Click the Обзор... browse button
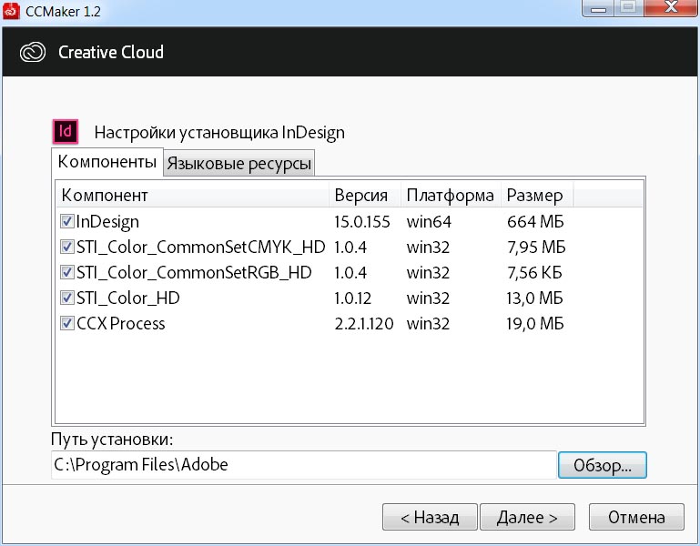700x546 pixels. point(603,465)
